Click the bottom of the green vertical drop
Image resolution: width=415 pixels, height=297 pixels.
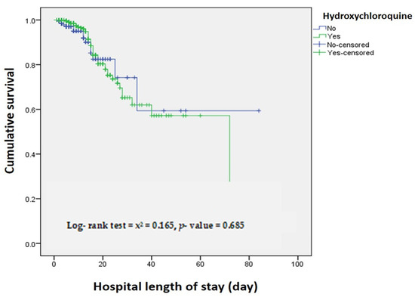click(x=229, y=181)
